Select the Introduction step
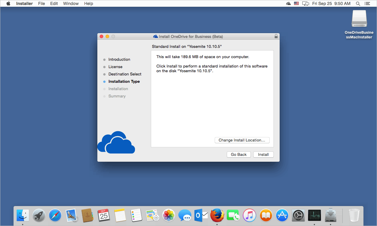Screen dimensions: 377x226 [119, 59]
